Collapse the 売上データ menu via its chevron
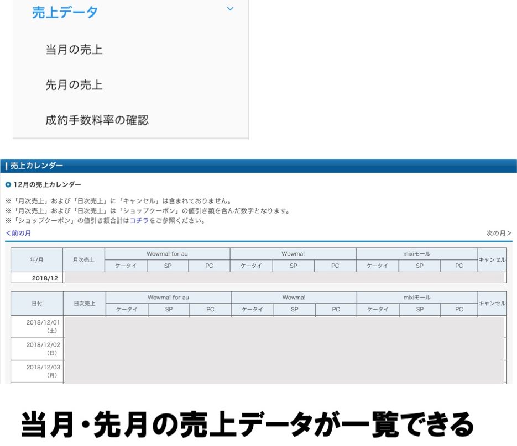 pyautogui.click(x=230, y=9)
